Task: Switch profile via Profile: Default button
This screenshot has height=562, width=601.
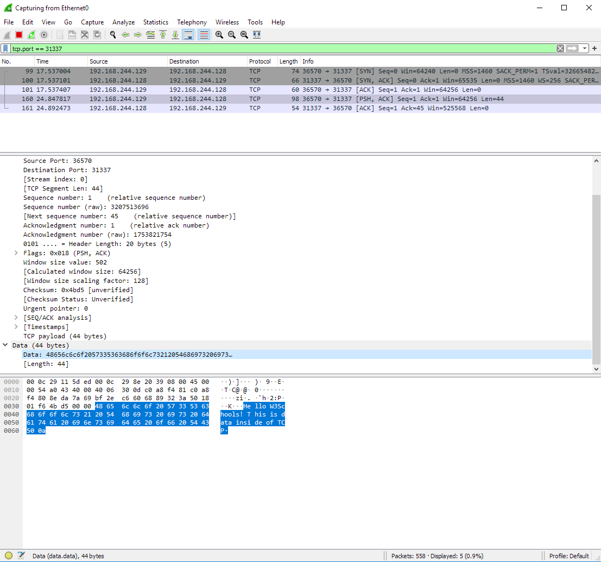Action: click(571, 555)
